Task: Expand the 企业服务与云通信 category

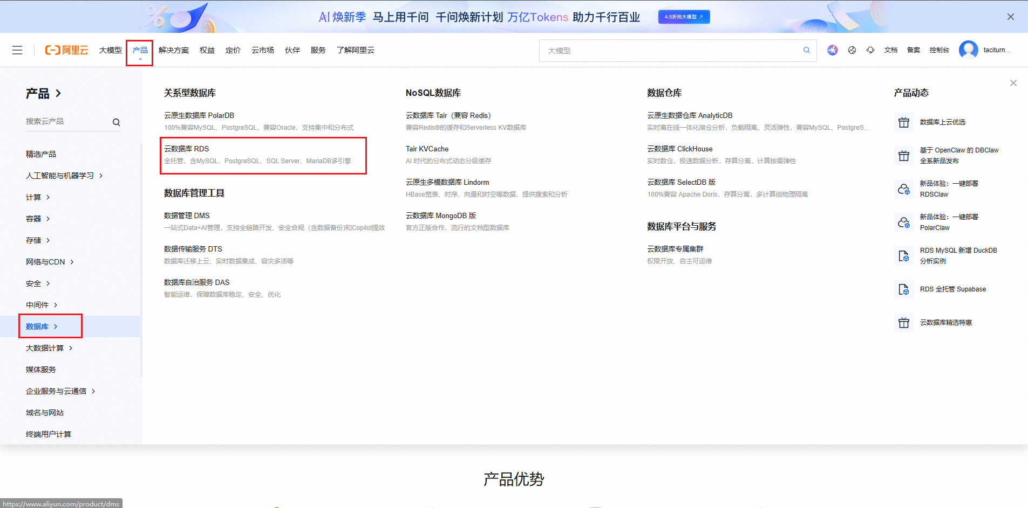Action: [60, 391]
